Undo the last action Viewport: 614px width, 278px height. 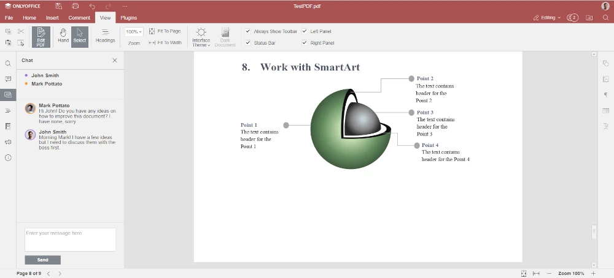click(x=92, y=6)
